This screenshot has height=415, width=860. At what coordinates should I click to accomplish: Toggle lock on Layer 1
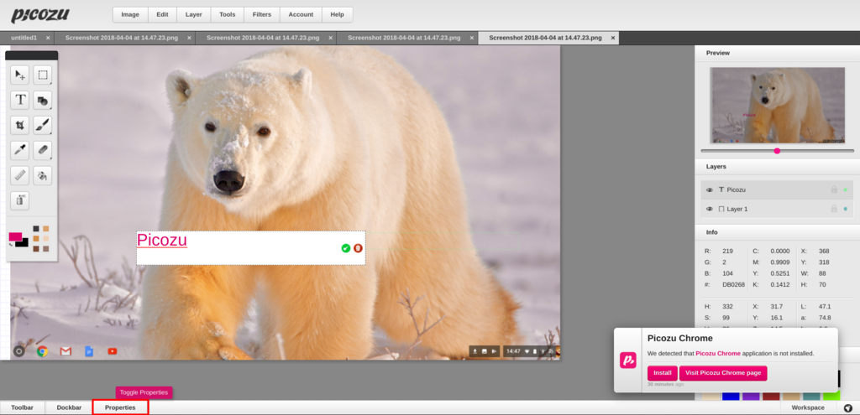[x=834, y=209]
